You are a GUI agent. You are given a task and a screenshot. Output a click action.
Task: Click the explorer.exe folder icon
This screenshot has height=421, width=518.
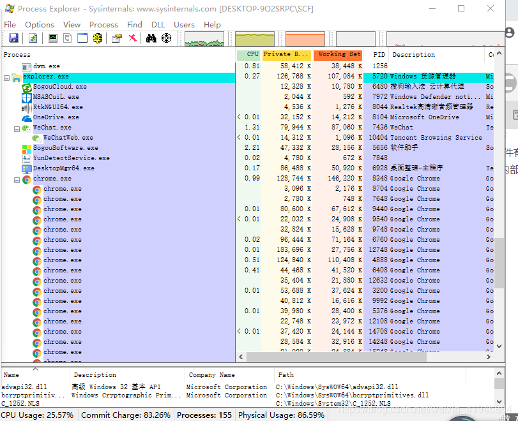pyautogui.click(x=16, y=78)
